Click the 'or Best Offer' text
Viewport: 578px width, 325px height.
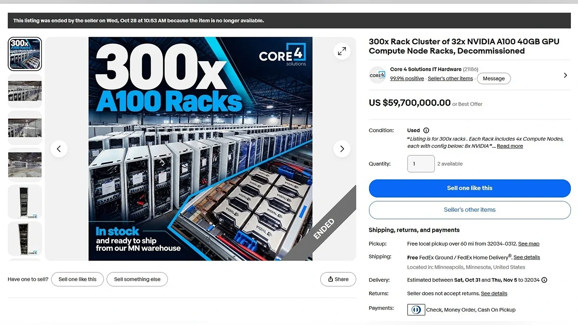(x=467, y=104)
